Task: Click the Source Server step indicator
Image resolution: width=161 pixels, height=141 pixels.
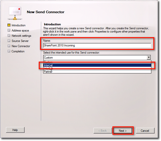Action: 9,41
